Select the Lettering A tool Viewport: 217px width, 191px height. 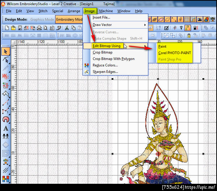coord(5,129)
